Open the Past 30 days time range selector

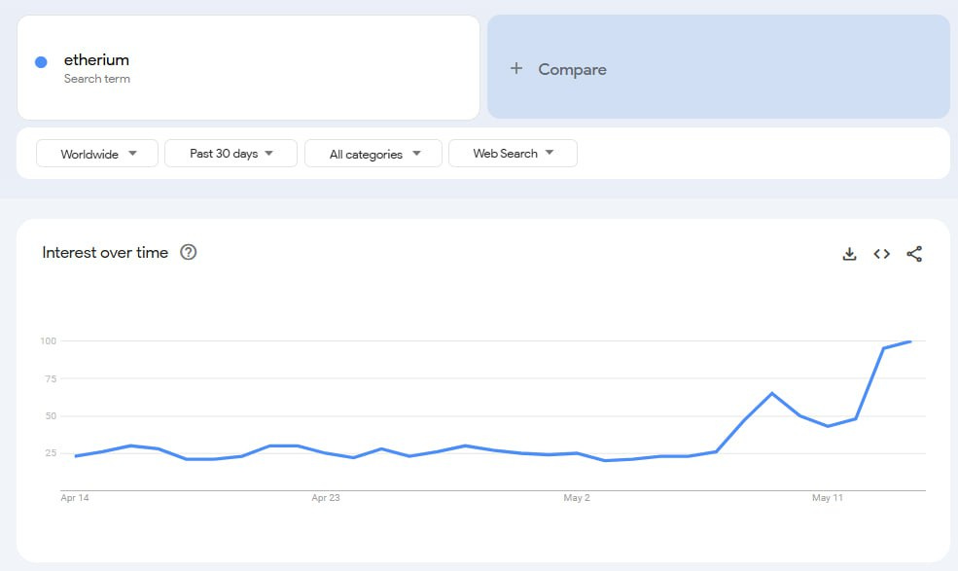click(x=231, y=153)
